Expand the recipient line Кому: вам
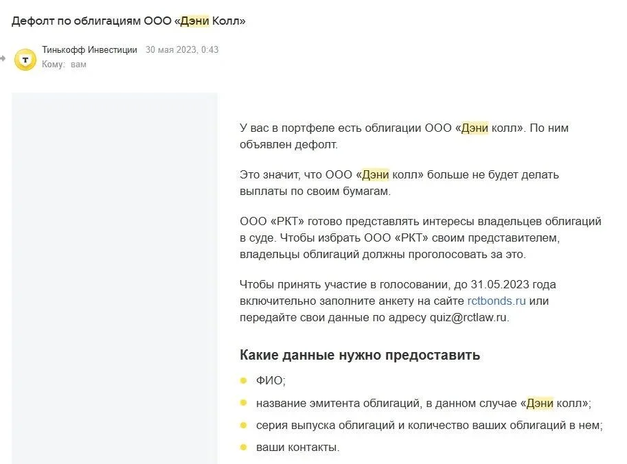 [64, 65]
